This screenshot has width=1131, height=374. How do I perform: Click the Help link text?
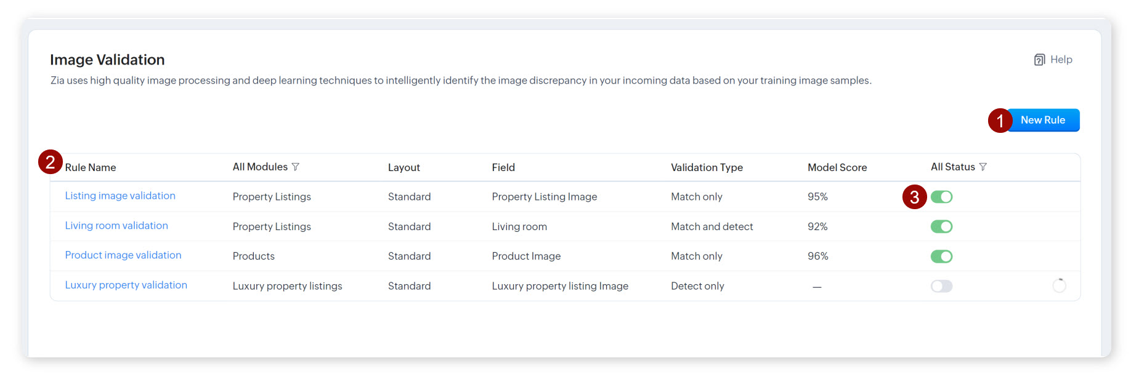(1061, 60)
